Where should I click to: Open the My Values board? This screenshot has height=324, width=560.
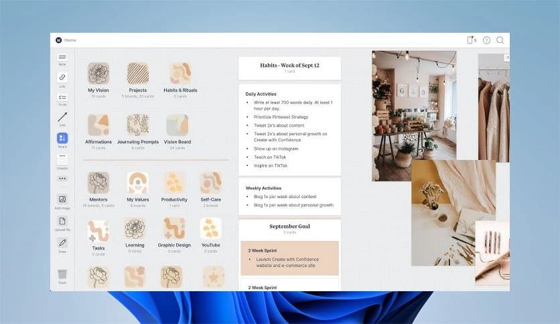click(x=138, y=183)
